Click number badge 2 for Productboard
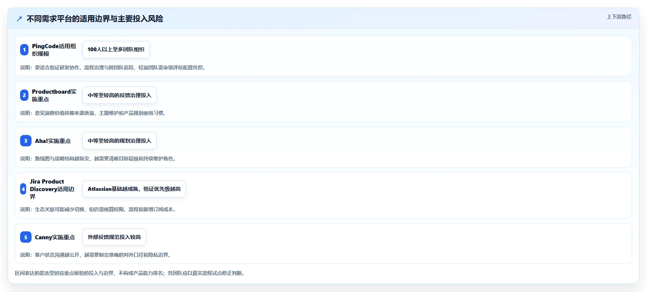The height and width of the screenshot is (292, 647). pyautogui.click(x=24, y=95)
